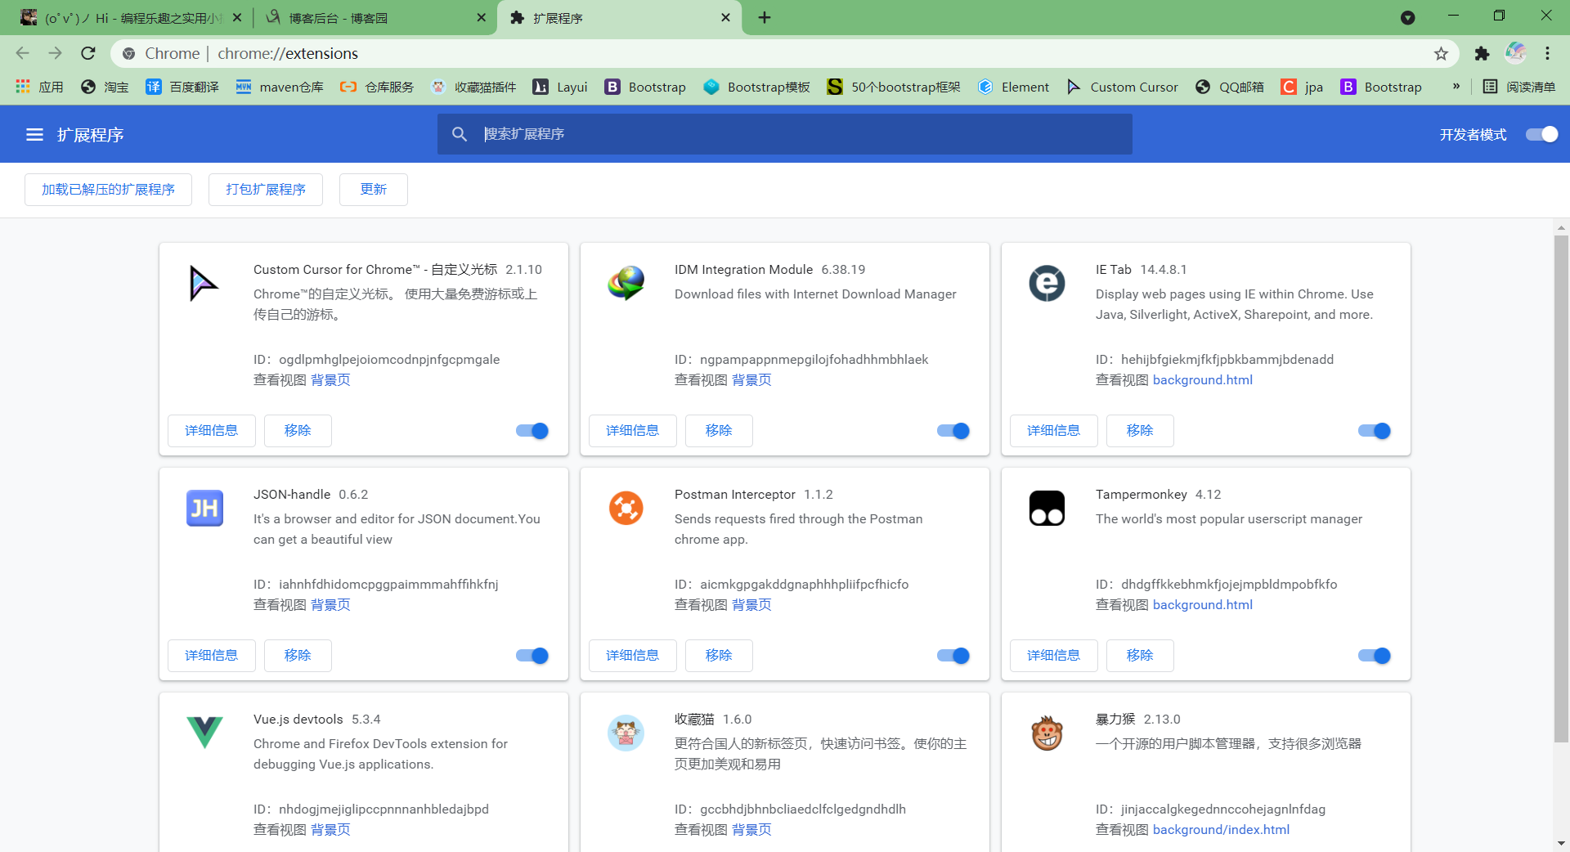Open the maven仓库 bookmark

tap(280, 87)
